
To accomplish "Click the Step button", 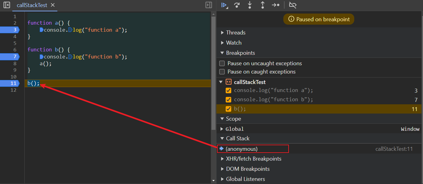I will (x=276, y=5).
